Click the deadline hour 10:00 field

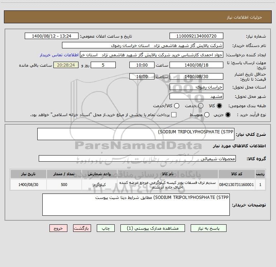[x=142, y=65]
